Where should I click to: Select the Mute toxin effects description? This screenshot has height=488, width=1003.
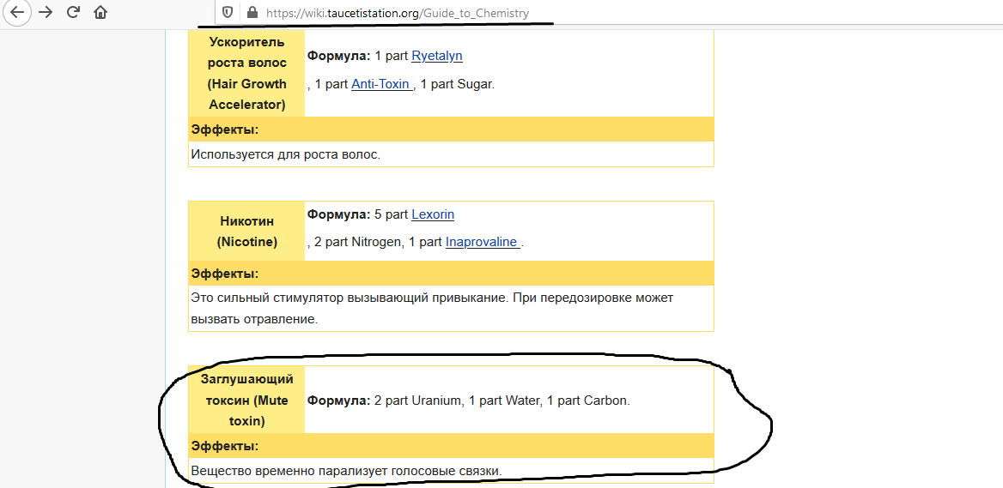(x=346, y=472)
